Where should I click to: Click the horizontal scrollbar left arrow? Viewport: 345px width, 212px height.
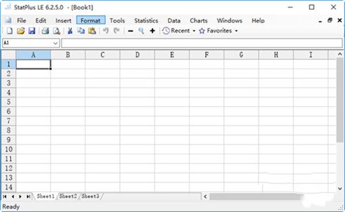pos(205,197)
